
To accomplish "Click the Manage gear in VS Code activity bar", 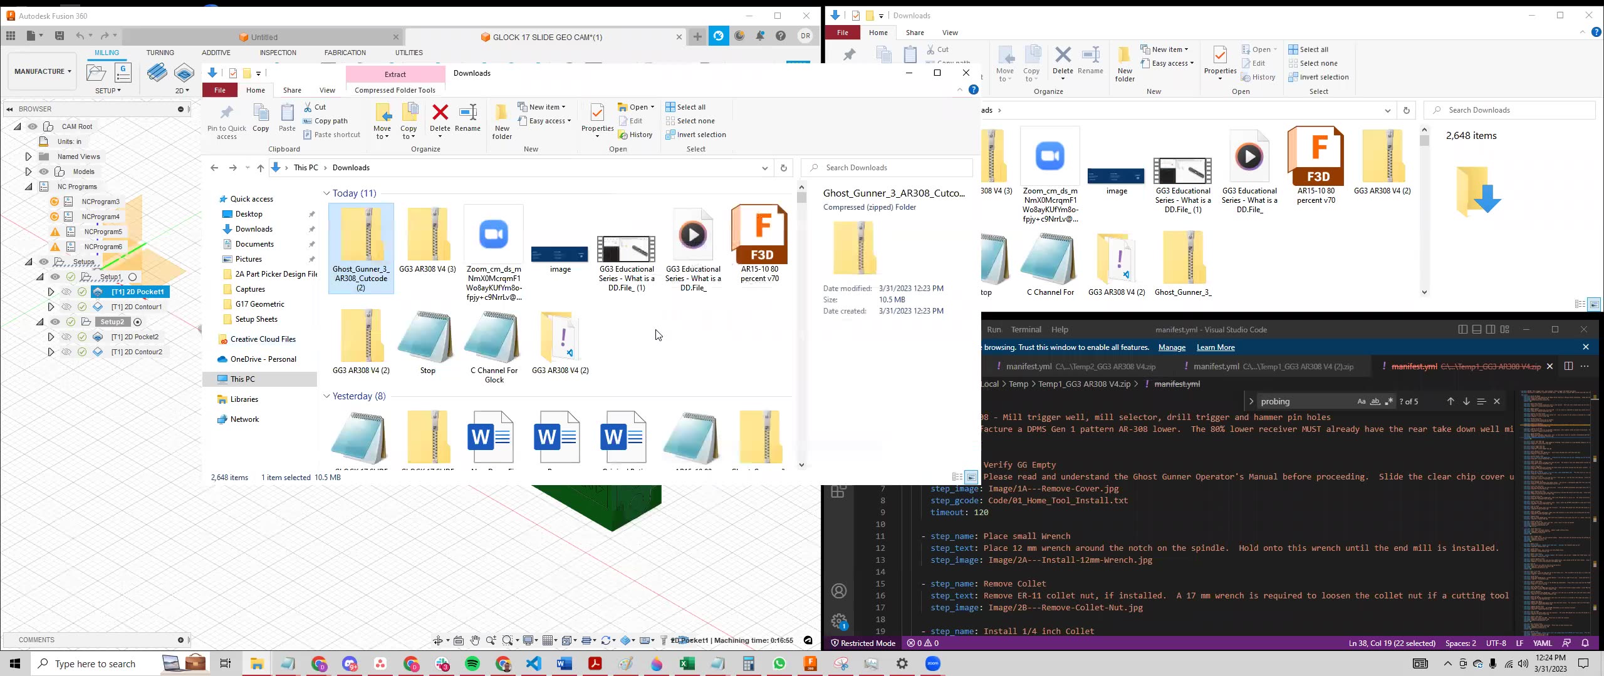I will coord(838,620).
